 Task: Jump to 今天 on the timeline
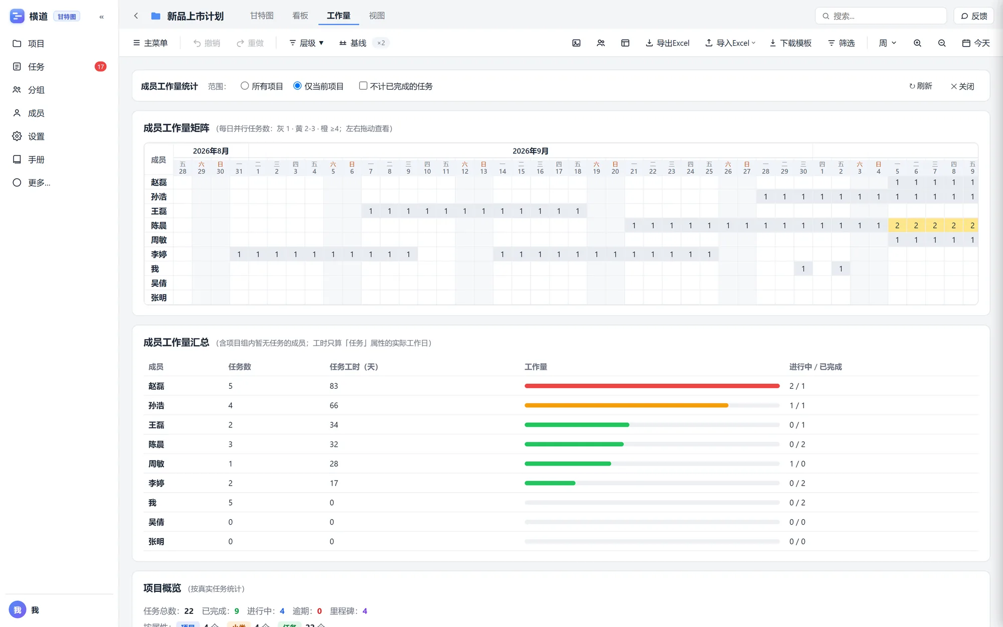pyautogui.click(x=976, y=43)
